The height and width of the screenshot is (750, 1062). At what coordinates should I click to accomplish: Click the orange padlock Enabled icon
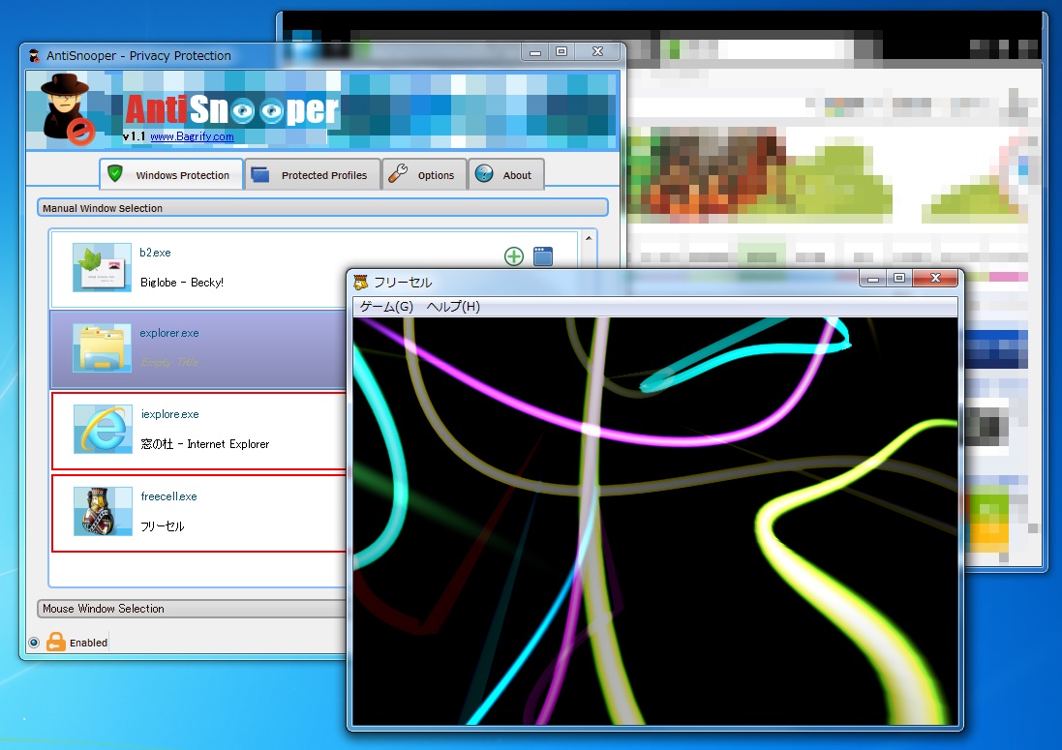coord(55,642)
